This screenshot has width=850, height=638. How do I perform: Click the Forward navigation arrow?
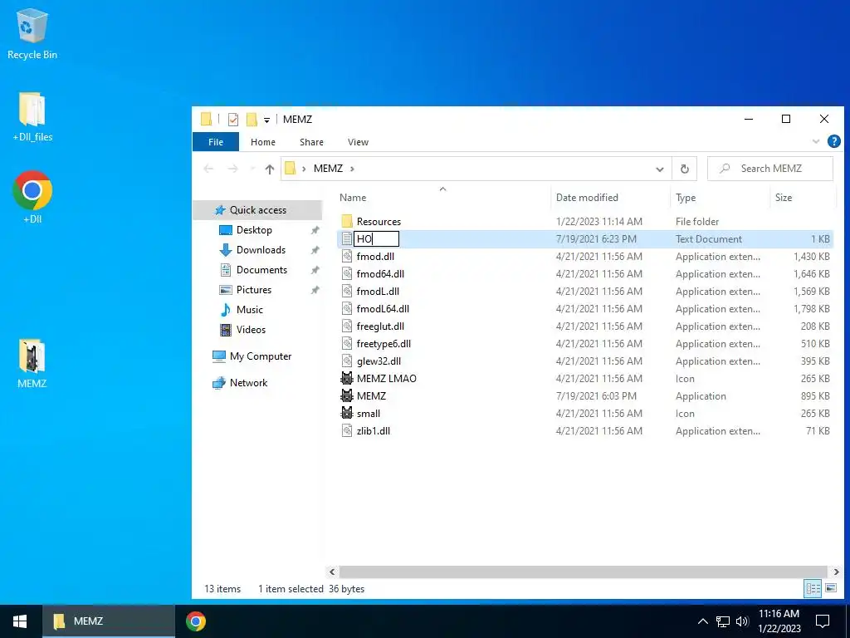(232, 169)
